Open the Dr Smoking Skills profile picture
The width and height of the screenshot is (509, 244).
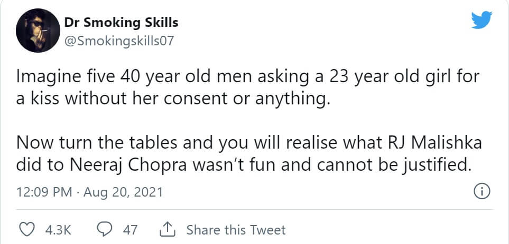pos(35,30)
